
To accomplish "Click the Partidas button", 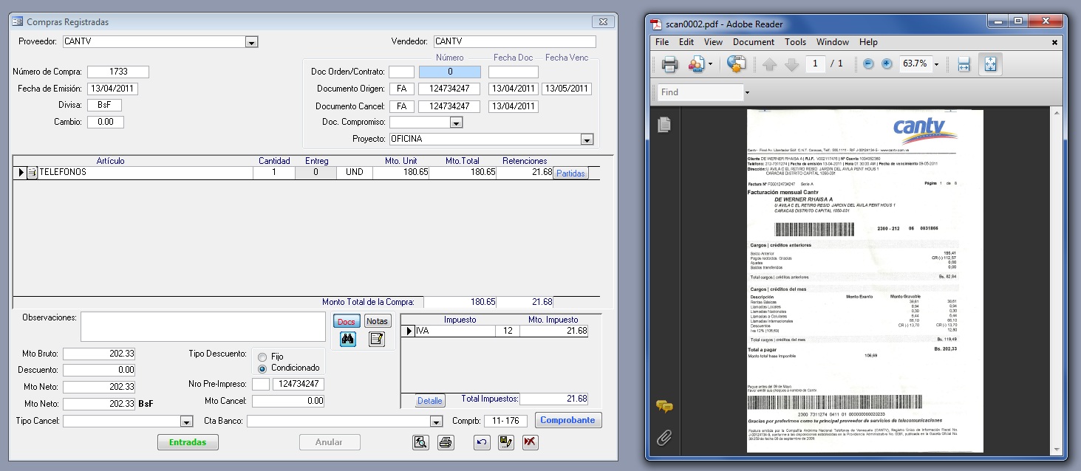I will point(570,173).
